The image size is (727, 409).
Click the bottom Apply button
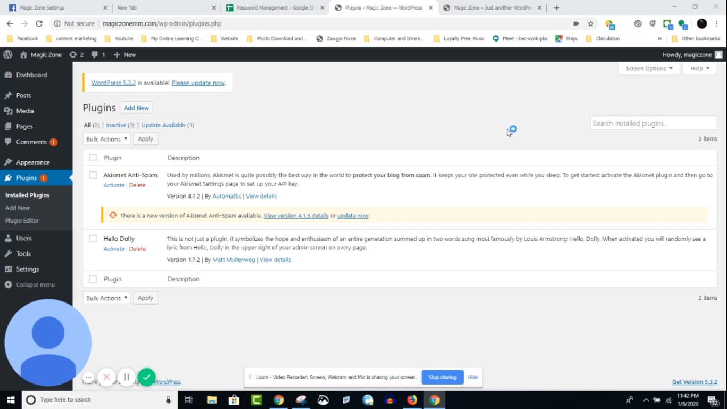[x=145, y=298]
